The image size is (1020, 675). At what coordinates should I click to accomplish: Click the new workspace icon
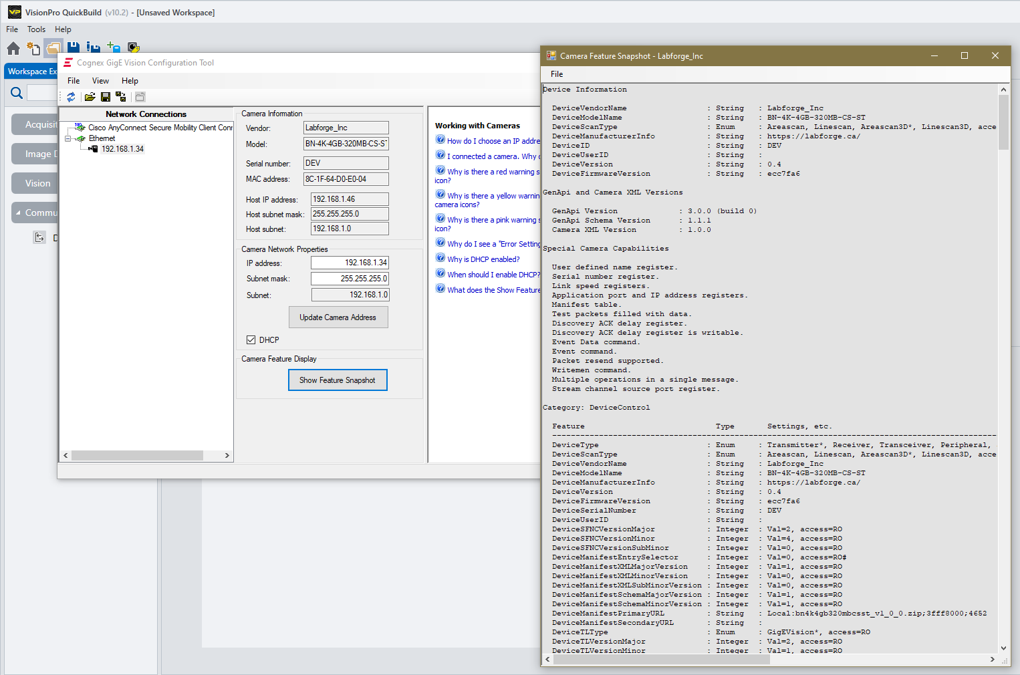[33, 48]
